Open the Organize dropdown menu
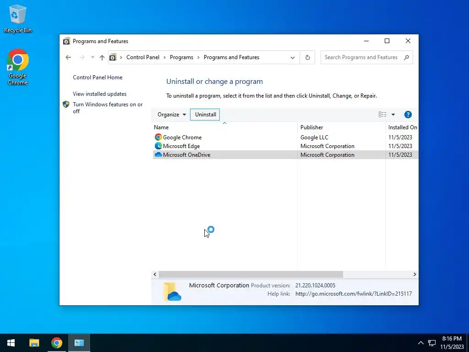The image size is (469, 352). pyautogui.click(x=172, y=115)
